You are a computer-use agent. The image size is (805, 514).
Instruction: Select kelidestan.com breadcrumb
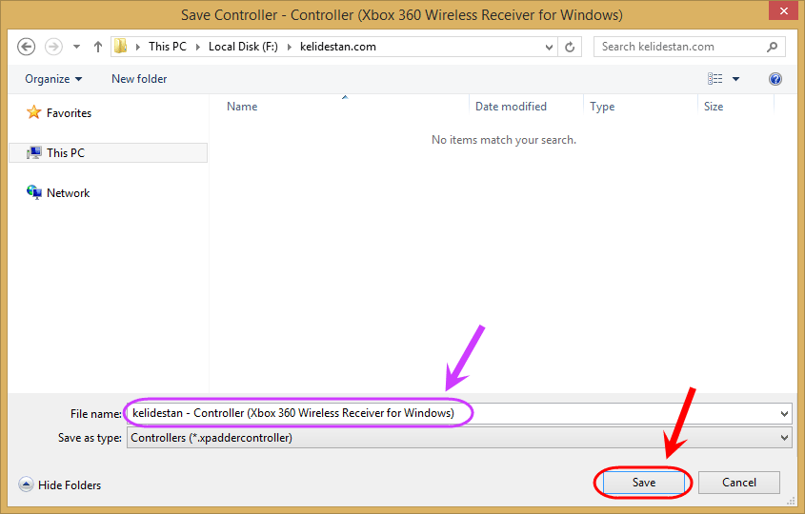[338, 47]
